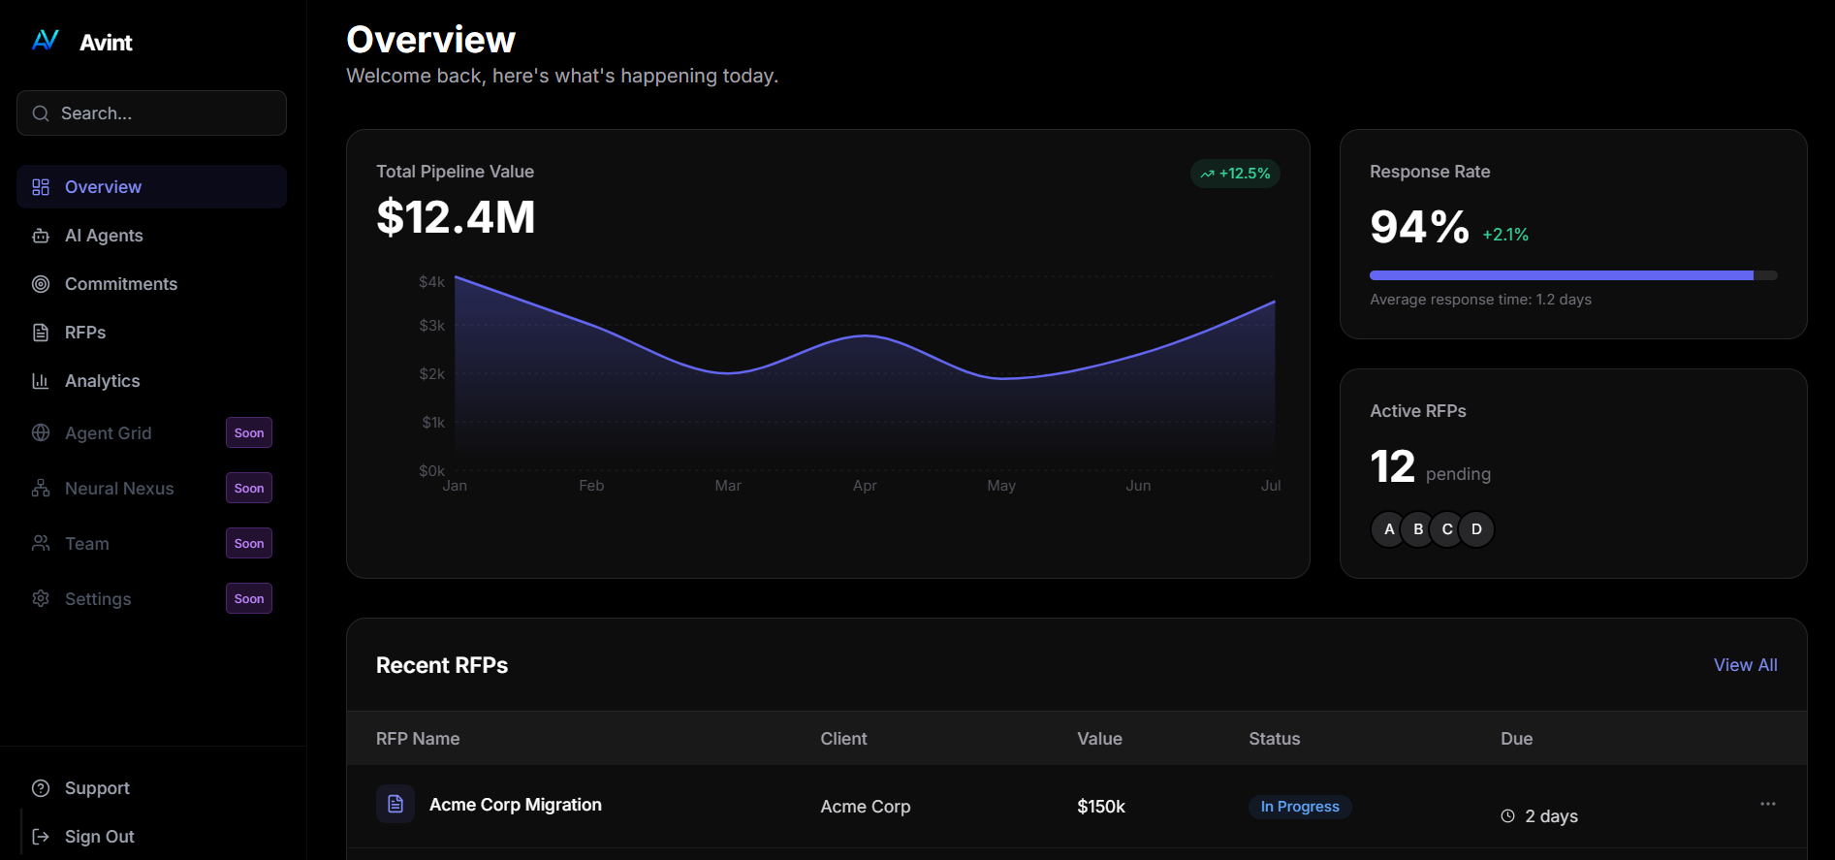Click the Analytics bar chart icon
Screen dimensions: 1835x860
41,381
